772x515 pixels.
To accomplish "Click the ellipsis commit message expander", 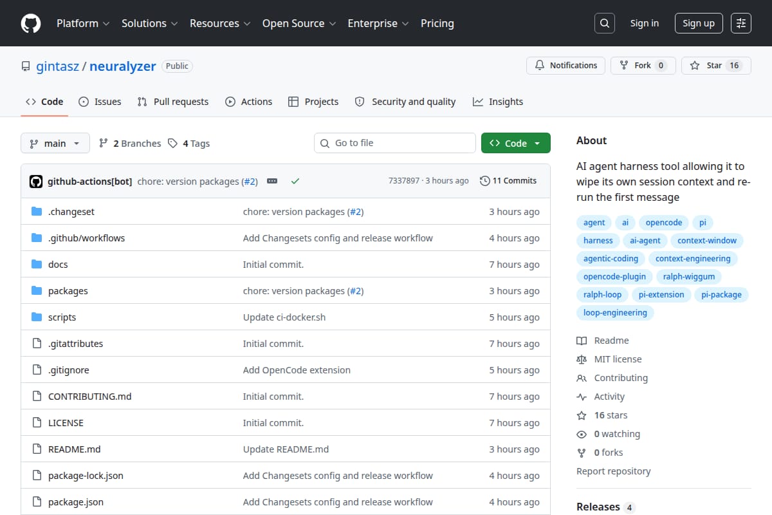I will tap(272, 181).
